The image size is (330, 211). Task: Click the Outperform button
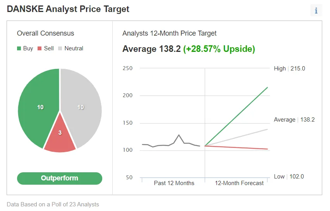(x=60, y=178)
